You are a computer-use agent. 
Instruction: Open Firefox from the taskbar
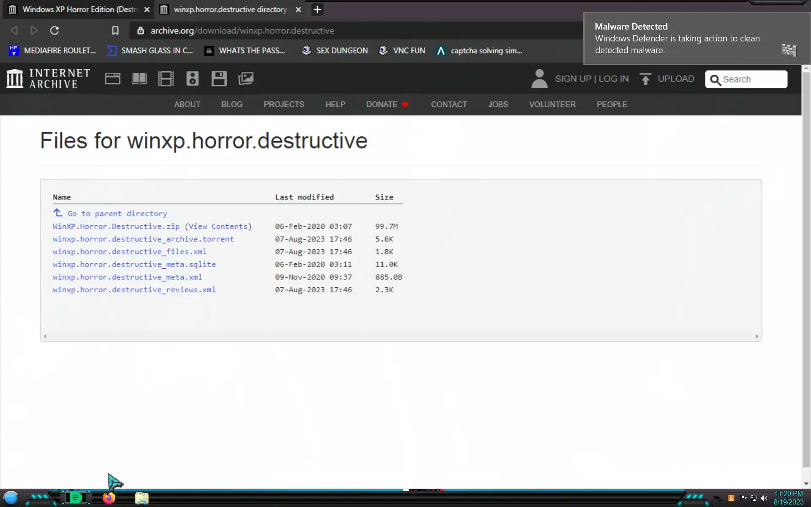tap(109, 498)
